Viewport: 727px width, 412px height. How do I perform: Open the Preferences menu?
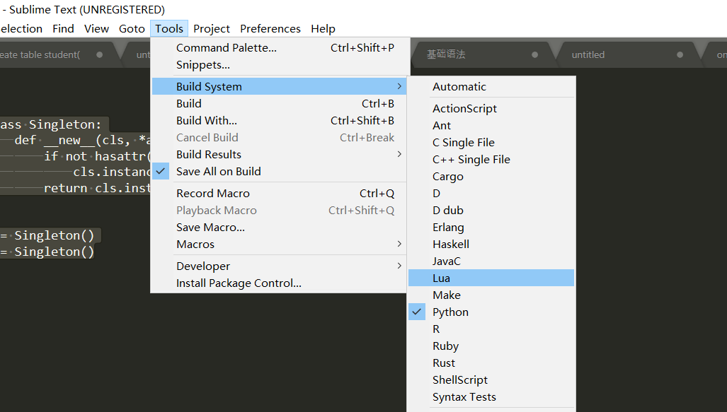click(x=270, y=29)
